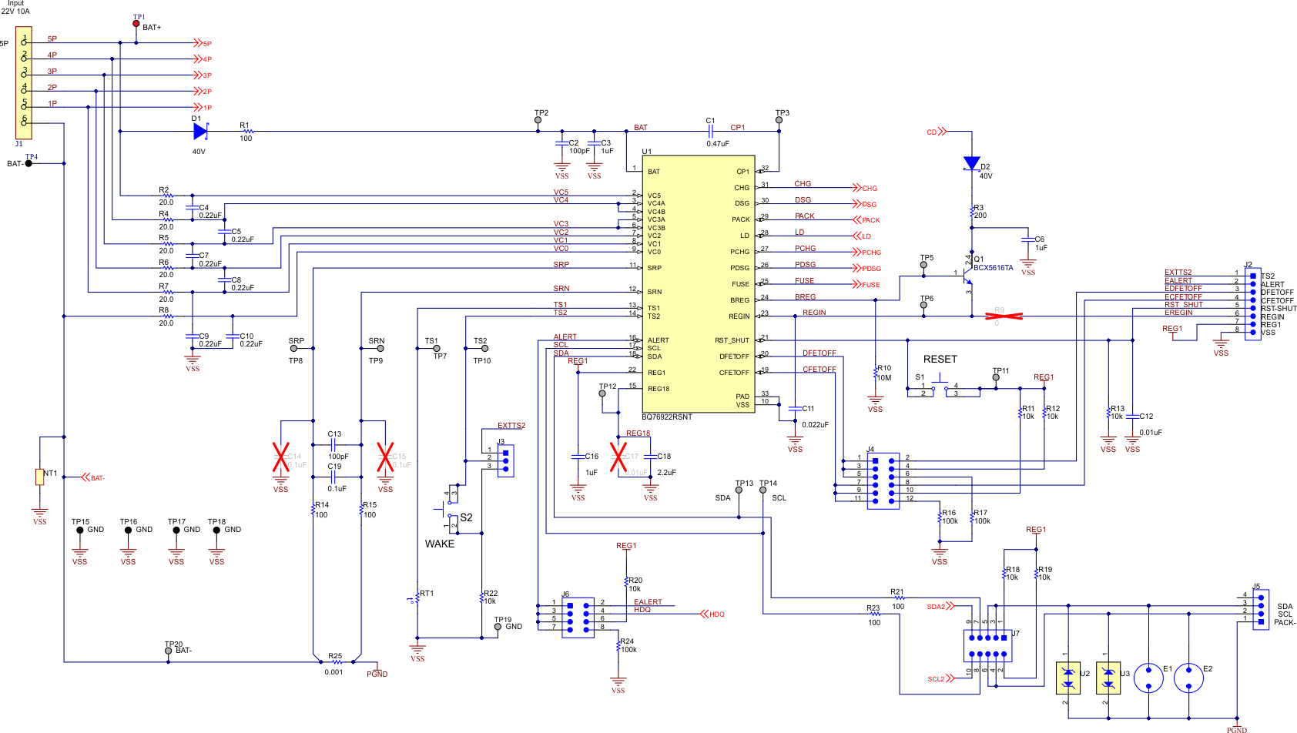The image size is (1297, 733).
Task: Select the D1 diode symbol
Action: [200, 131]
